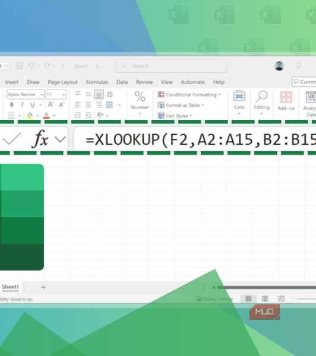This screenshot has height=356, width=316.
Task: Click the Center alignment icon
Action: pyautogui.click(x=89, y=104)
